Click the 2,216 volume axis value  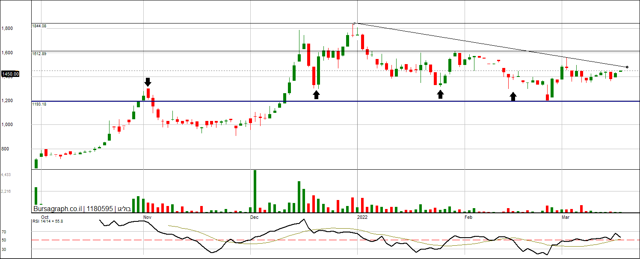point(6,191)
